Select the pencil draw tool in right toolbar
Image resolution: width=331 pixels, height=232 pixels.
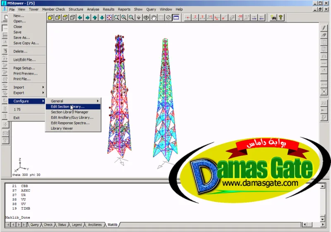coord(324,28)
